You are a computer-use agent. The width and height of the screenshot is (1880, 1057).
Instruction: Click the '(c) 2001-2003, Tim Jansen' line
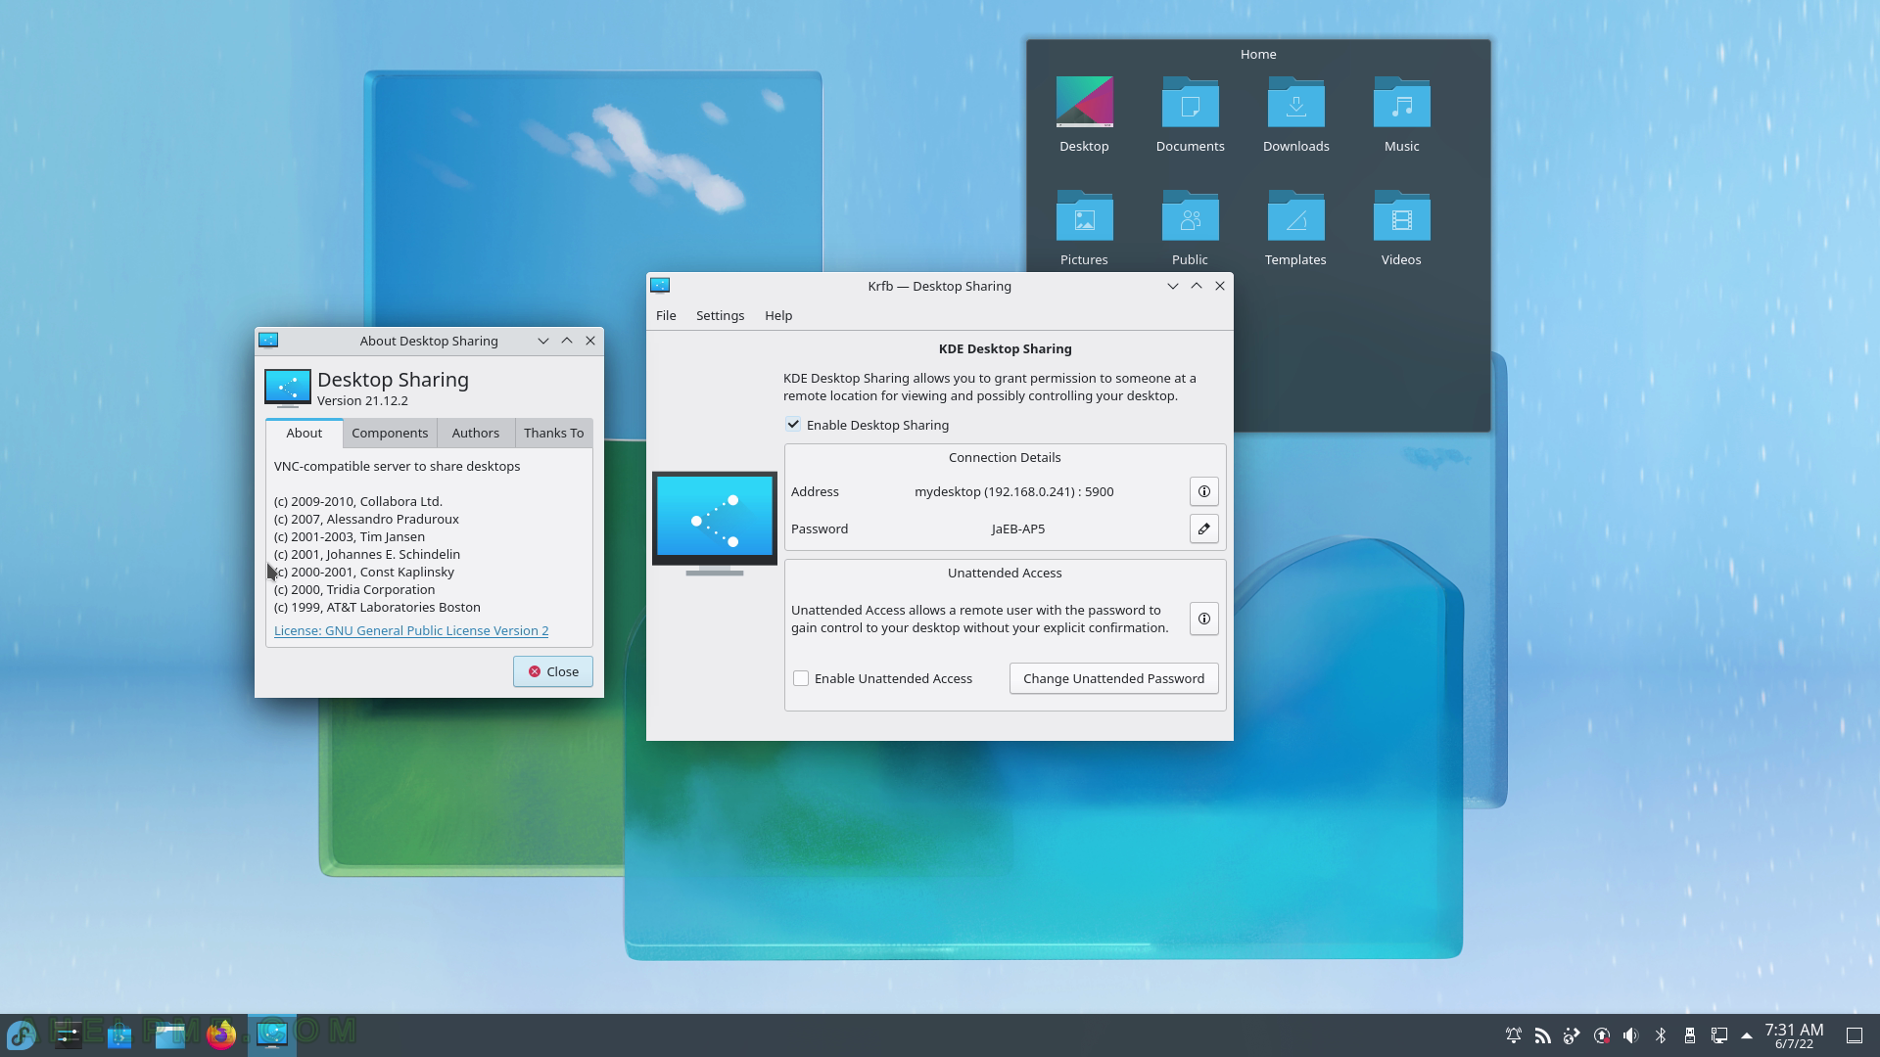point(350,536)
